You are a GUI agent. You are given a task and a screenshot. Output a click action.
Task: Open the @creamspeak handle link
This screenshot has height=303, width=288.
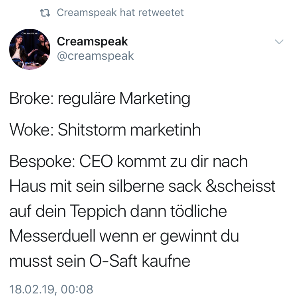(95, 56)
